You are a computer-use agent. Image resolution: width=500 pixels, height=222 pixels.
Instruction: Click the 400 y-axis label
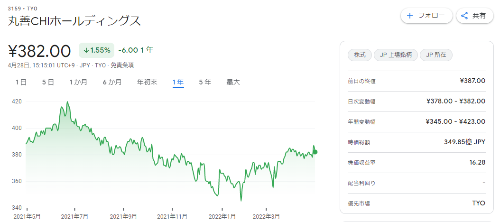pos(17,128)
